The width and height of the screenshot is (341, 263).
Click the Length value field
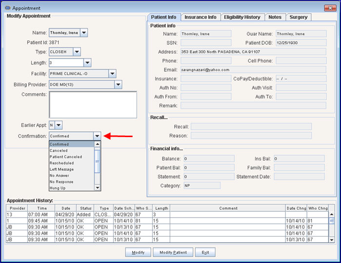(x=66, y=62)
